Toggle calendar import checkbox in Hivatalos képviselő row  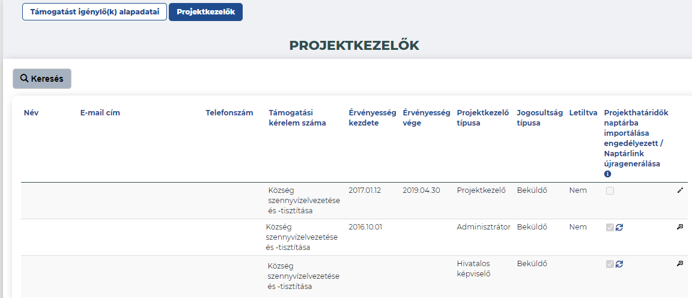[610, 264]
